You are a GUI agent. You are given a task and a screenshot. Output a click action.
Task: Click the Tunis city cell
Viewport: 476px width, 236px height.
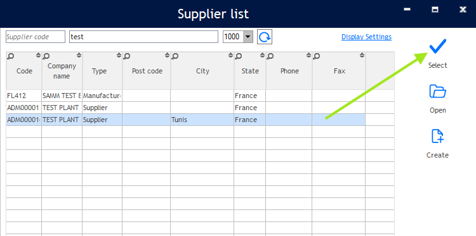[202, 120]
